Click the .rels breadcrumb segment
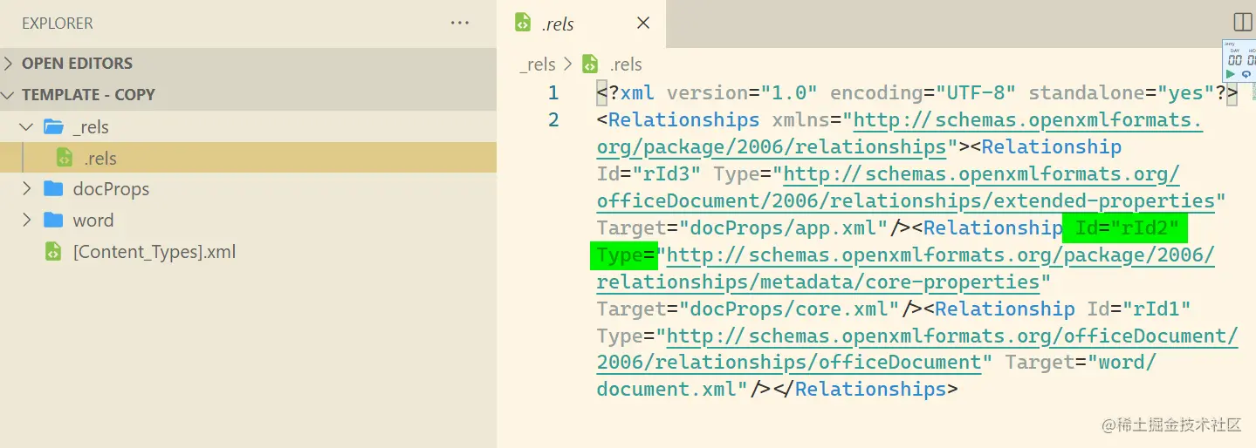This screenshot has width=1256, height=448. point(625,64)
